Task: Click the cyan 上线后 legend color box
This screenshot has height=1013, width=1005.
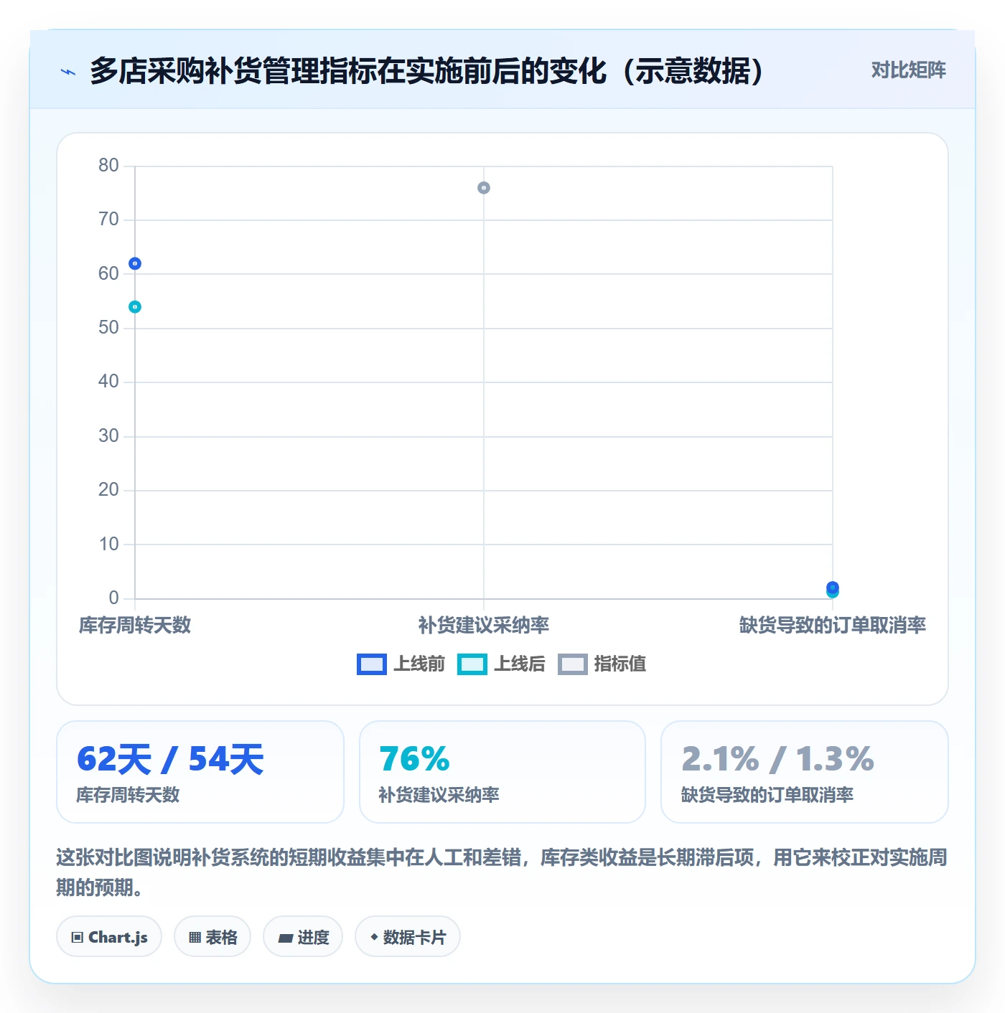Action: [472, 664]
